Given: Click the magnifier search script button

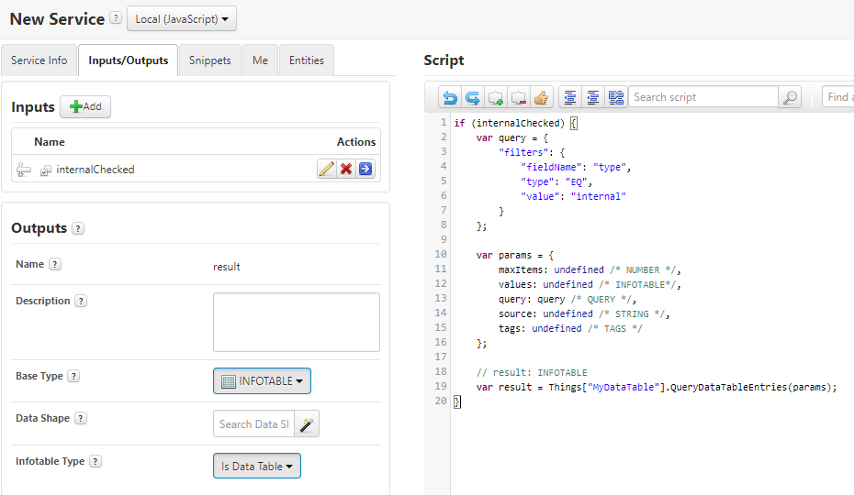Looking at the screenshot, I should coord(790,97).
